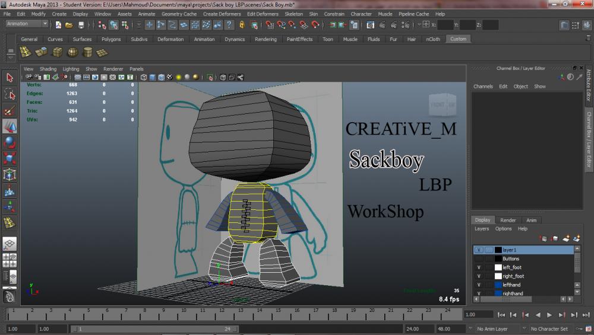Open the layer editor Options menu
This screenshot has height=335, width=594.
click(503, 229)
